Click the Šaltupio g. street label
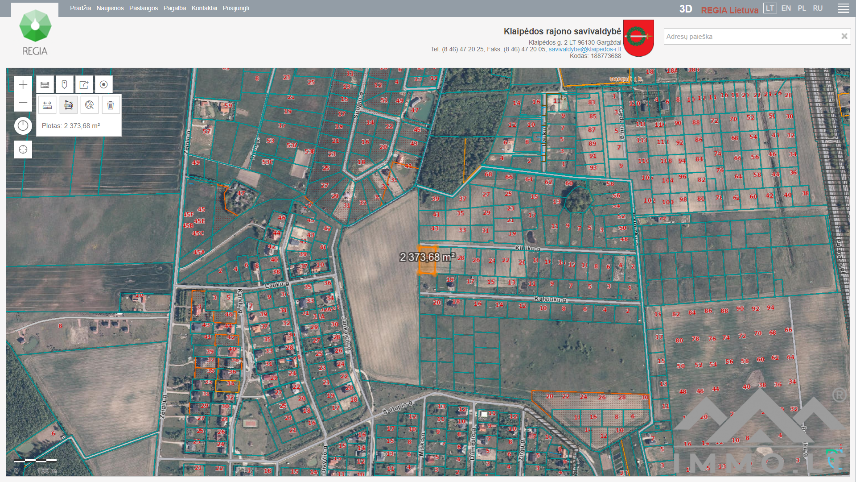This screenshot has width=856, height=482. tap(398, 407)
